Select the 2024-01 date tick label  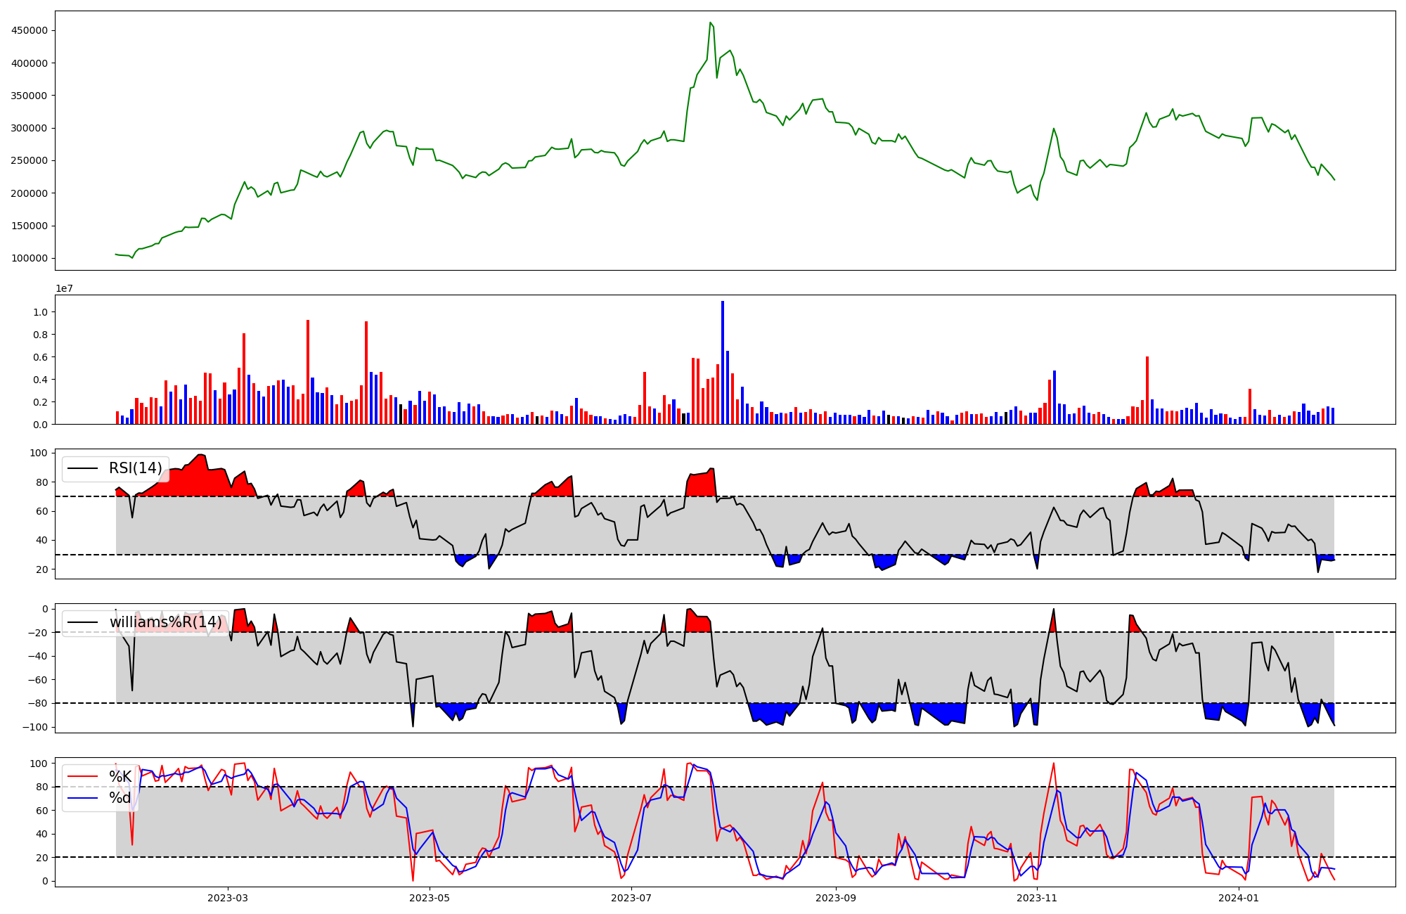[1239, 898]
